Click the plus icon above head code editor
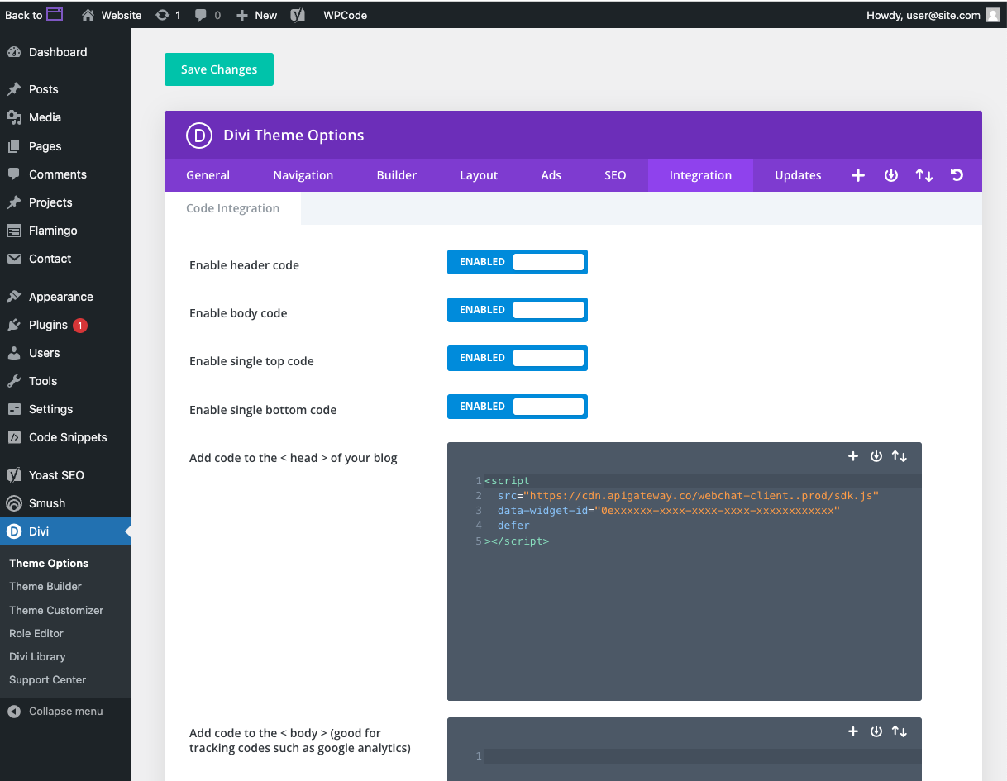Screen dimensions: 1007x781 [853, 456]
